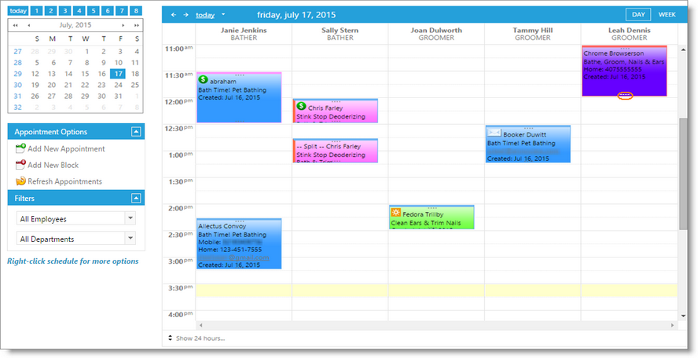Click the sun icon on Fedora Trilby appointment
The height and width of the screenshot is (358, 698).
(395, 213)
